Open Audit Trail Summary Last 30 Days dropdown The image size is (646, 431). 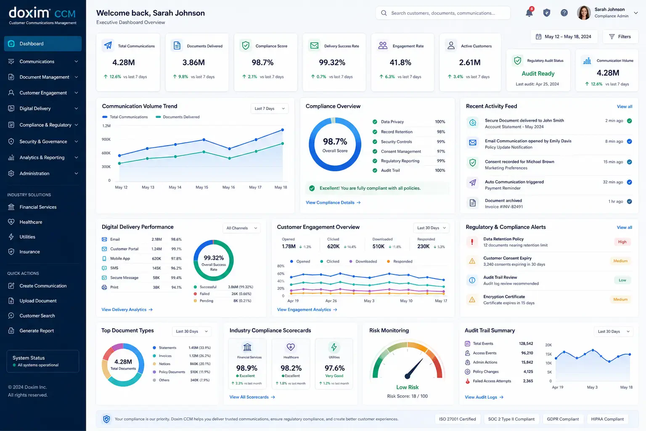pos(614,331)
